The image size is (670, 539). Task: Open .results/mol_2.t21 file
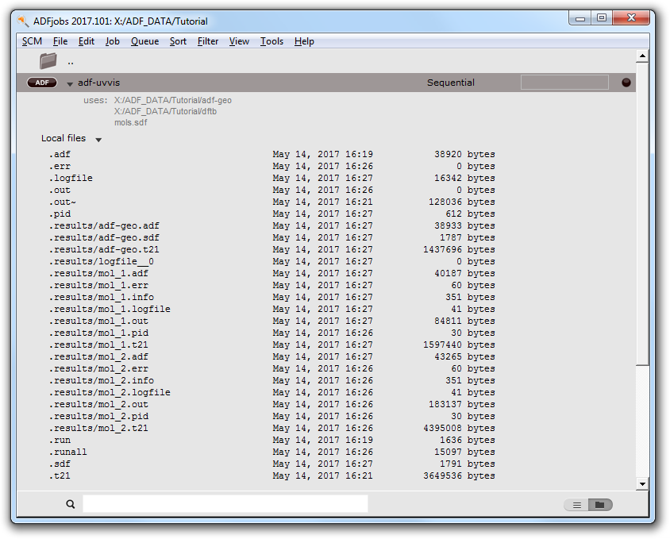click(98, 429)
